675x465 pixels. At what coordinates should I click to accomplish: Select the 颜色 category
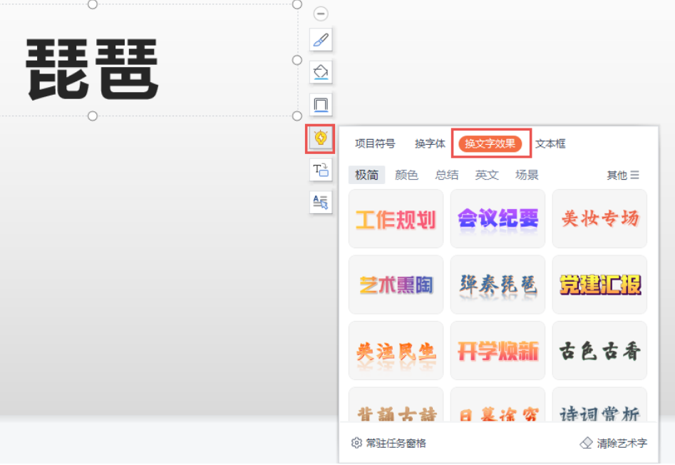(x=406, y=175)
